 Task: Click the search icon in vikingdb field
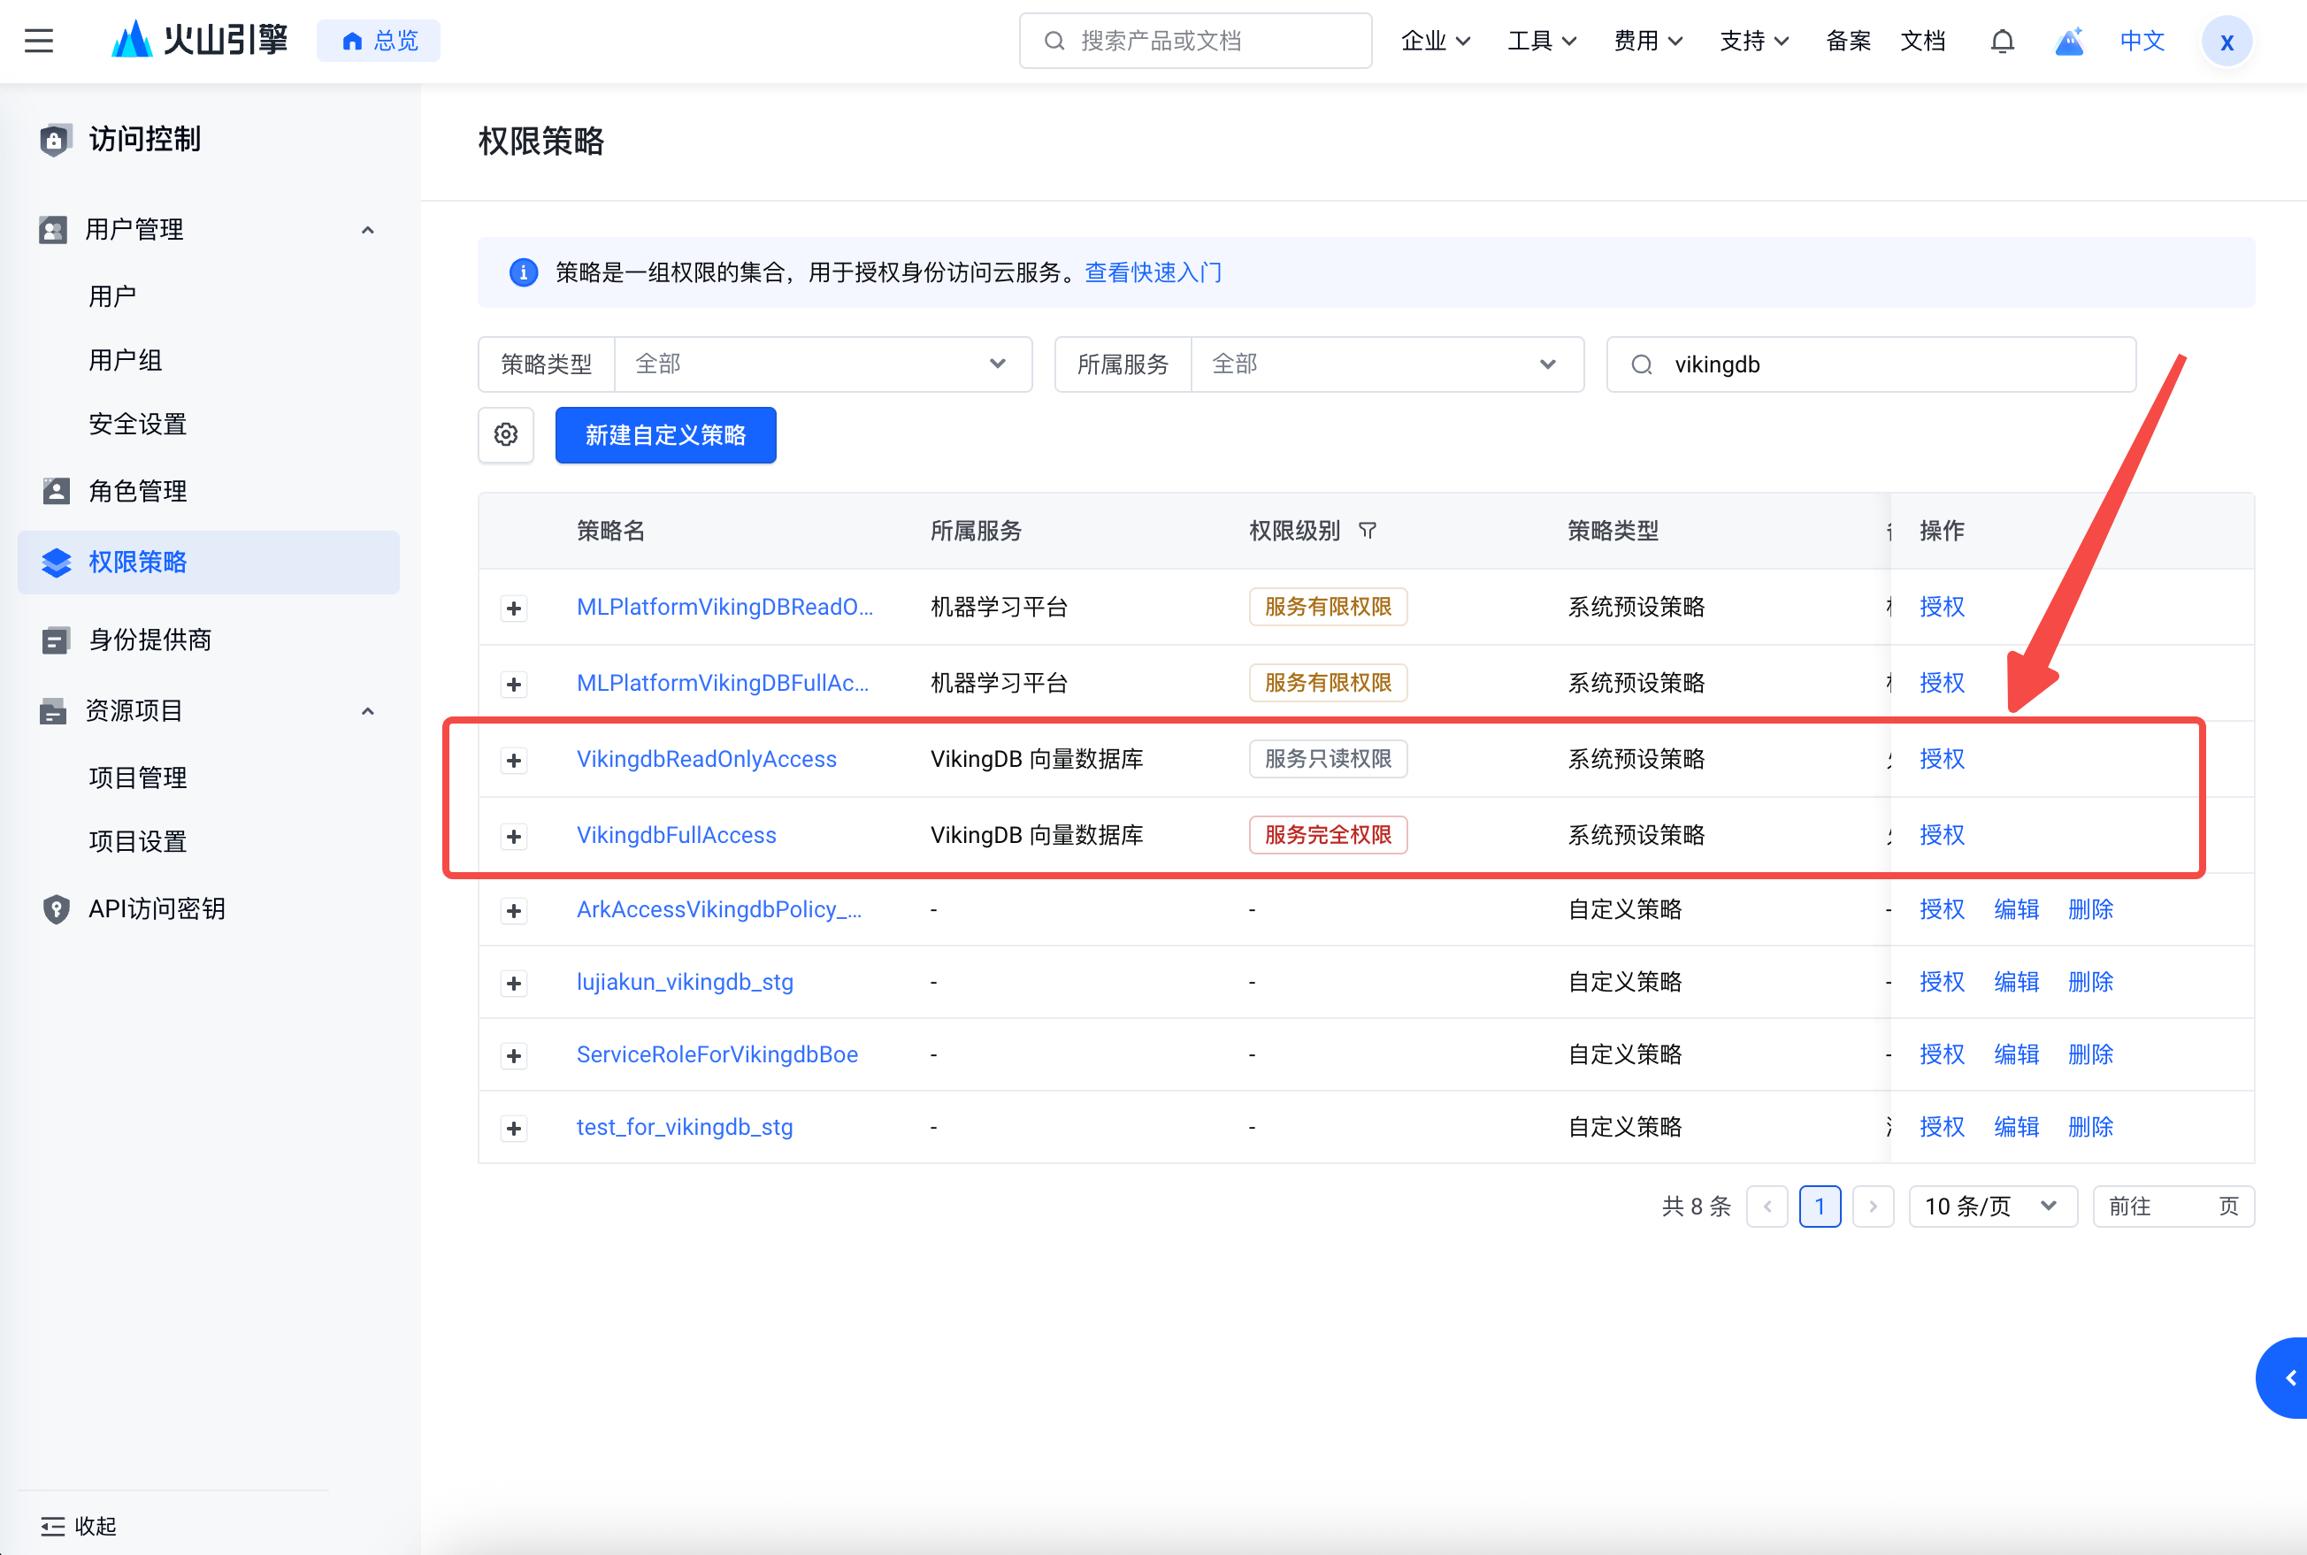tap(1643, 365)
